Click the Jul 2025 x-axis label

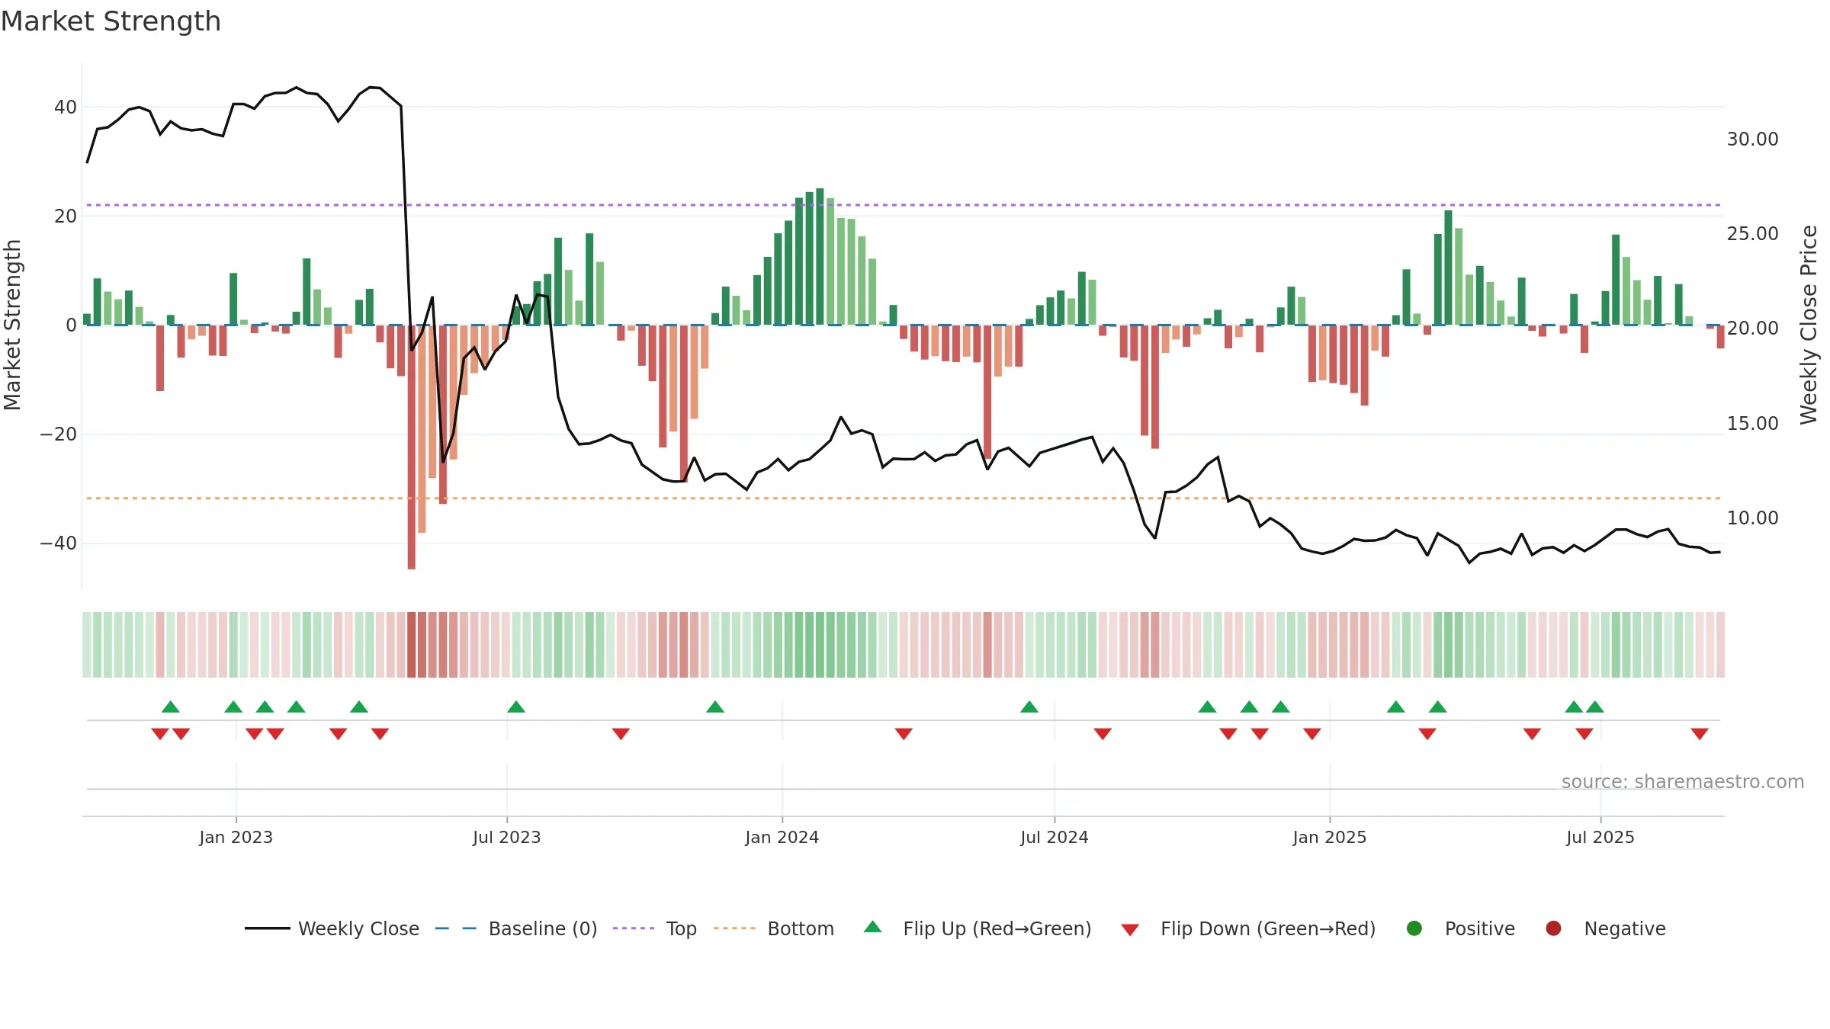pyautogui.click(x=1600, y=837)
